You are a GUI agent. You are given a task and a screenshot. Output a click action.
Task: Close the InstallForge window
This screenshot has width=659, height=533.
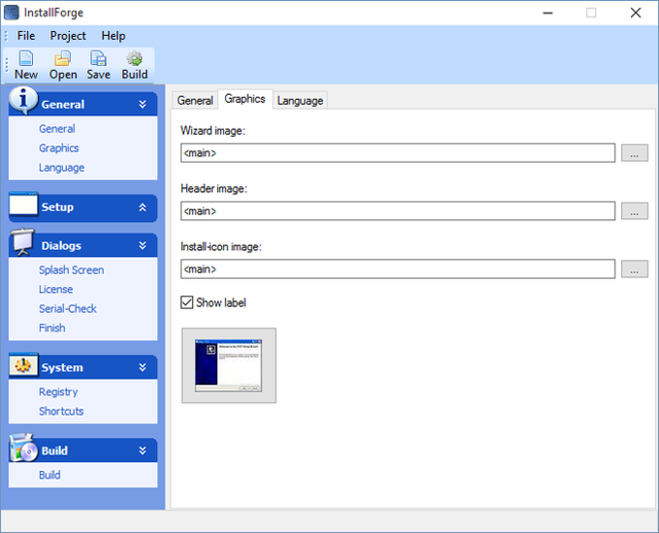click(x=636, y=13)
